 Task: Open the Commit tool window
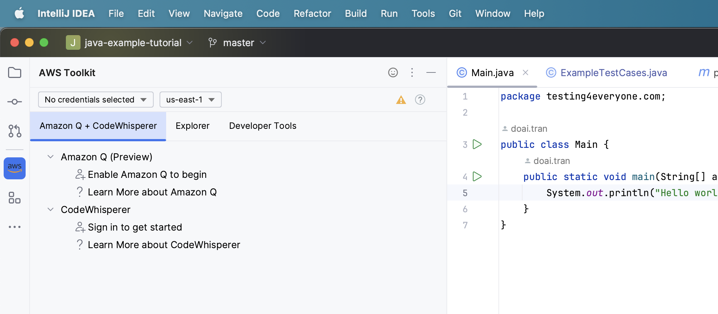(x=15, y=102)
